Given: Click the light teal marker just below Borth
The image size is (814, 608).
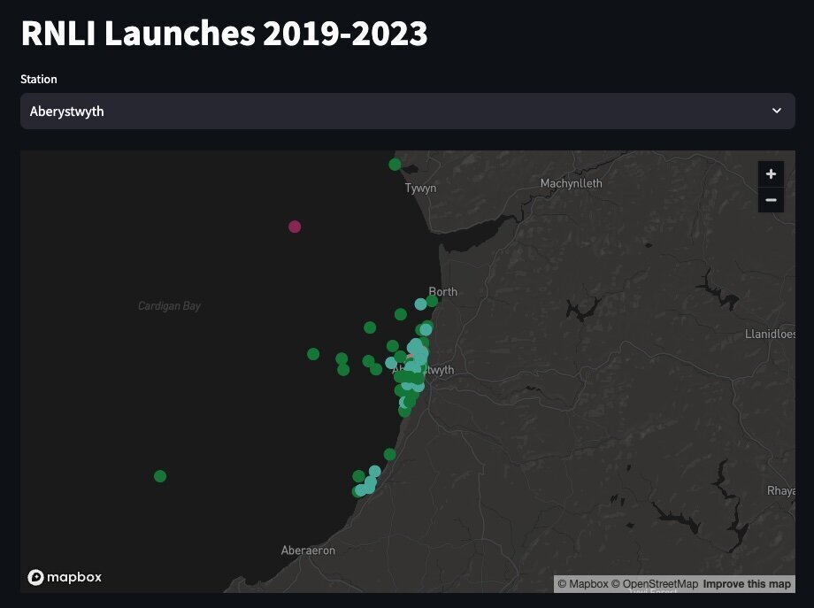Looking at the screenshot, I should (420, 304).
